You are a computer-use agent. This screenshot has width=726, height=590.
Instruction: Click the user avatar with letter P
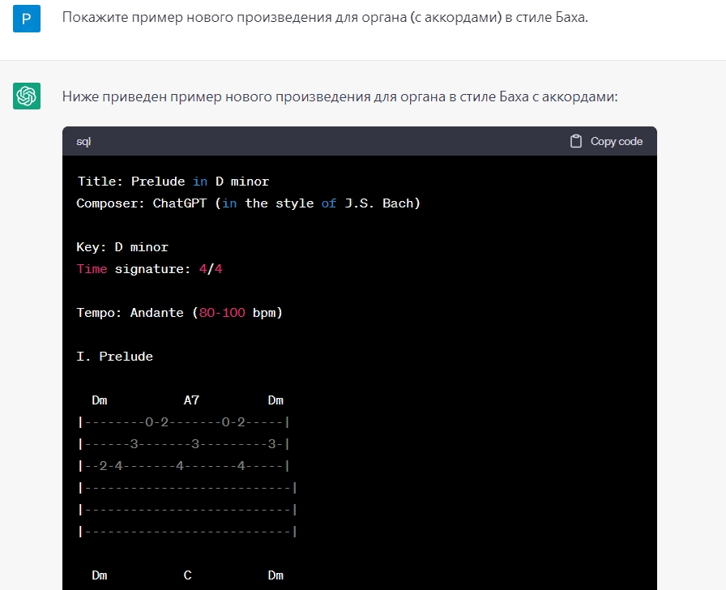pyautogui.click(x=27, y=19)
